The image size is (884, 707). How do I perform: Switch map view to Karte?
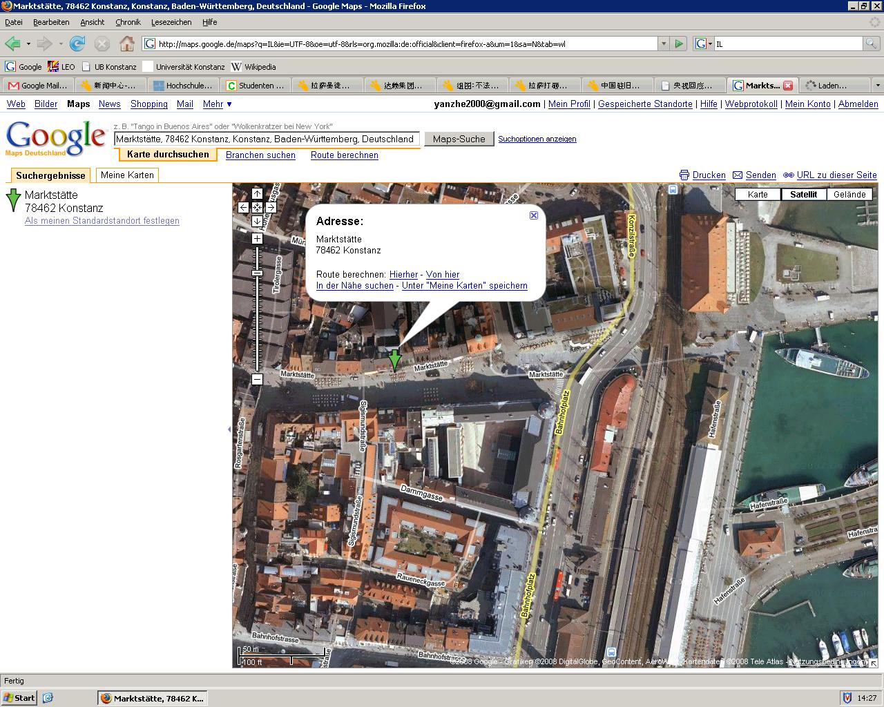758,194
